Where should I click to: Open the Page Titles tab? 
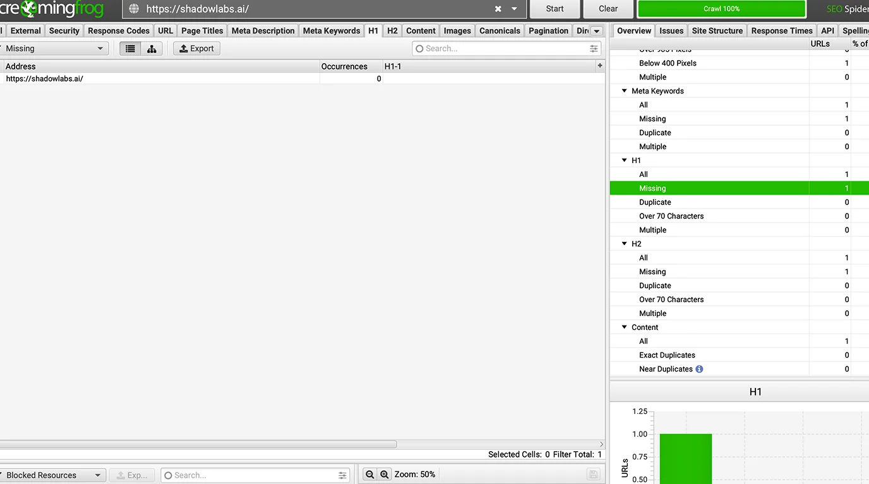202,31
